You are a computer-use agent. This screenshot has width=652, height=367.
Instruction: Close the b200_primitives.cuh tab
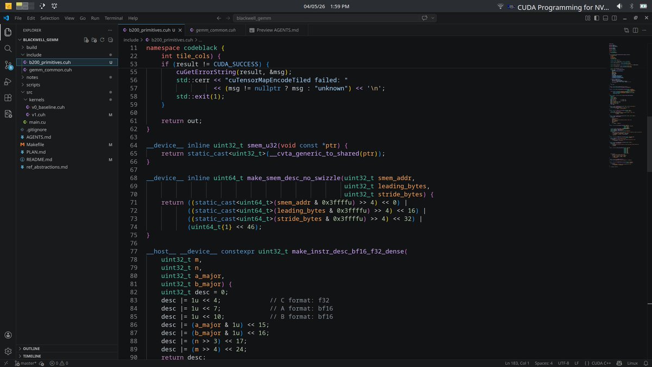181,30
